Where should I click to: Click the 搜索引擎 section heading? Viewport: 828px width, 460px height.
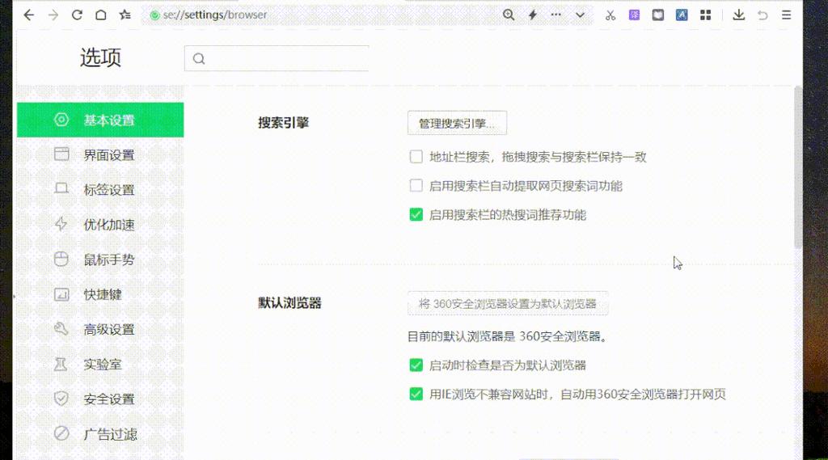click(x=284, y=123)
